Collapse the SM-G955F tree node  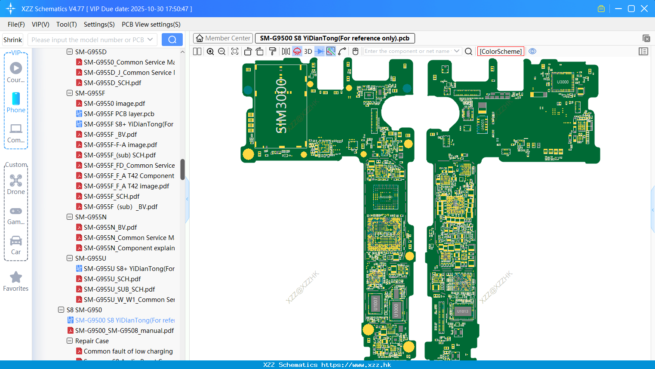coord(70,93)
